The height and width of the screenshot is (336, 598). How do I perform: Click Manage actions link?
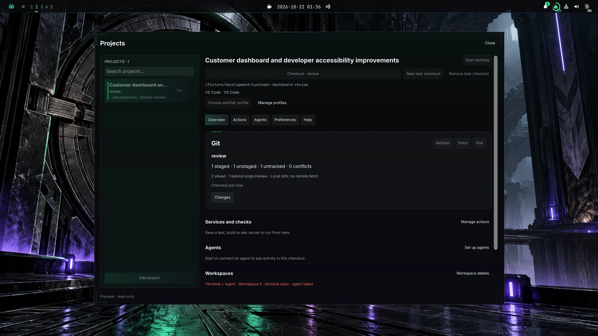coord(475,222)
